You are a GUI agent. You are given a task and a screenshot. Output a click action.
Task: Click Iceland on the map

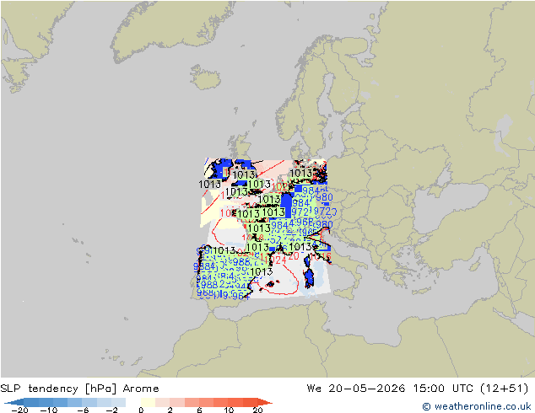click(206, 78)
